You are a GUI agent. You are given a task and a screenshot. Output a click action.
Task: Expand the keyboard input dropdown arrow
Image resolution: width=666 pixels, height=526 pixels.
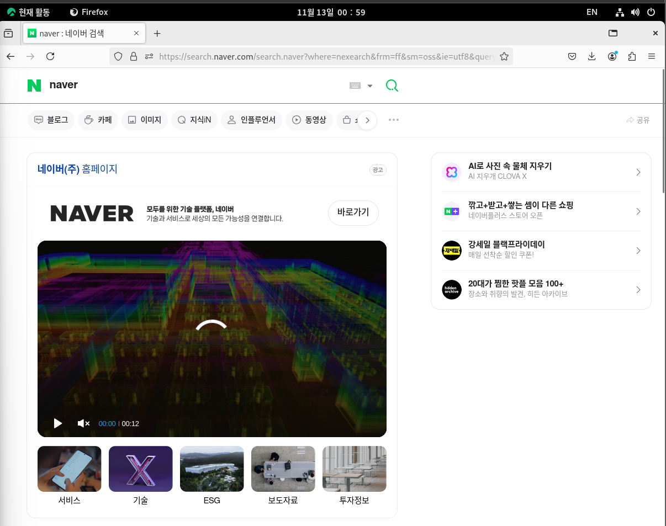(x=370, y=86)
